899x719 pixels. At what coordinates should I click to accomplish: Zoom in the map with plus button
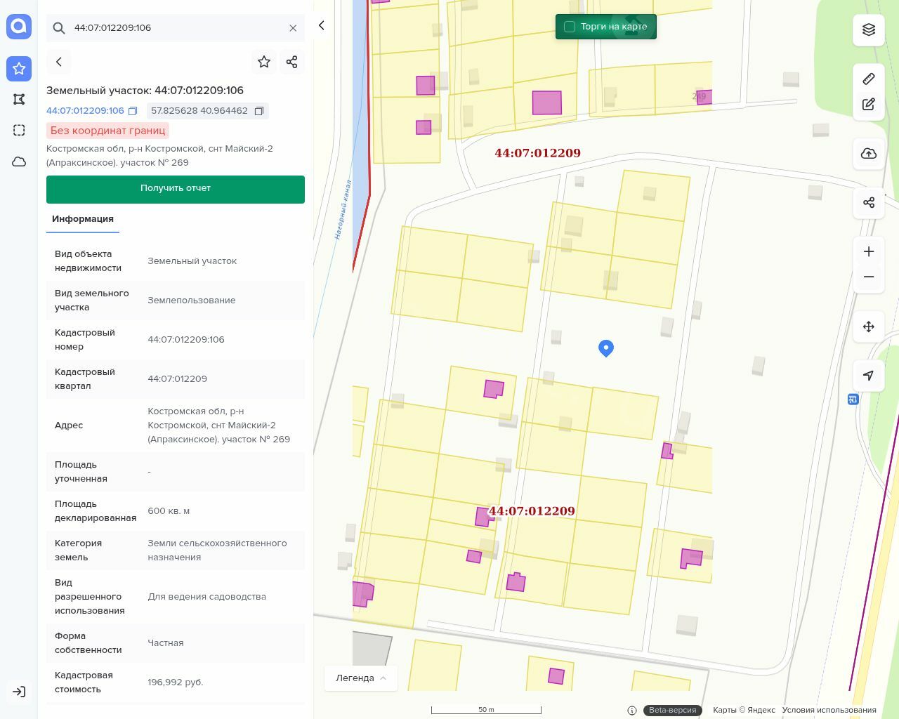tap(869, 251)
